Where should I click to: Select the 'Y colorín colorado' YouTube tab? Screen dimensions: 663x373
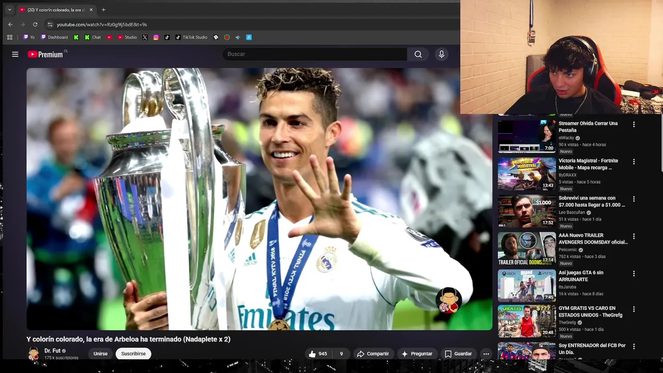[56, 10]
